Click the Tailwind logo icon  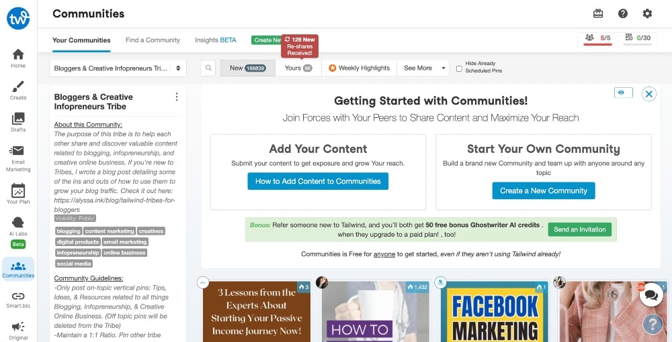[x=18, y=18]
